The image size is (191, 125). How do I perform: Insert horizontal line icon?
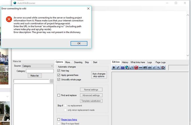(x=141, y=67)
